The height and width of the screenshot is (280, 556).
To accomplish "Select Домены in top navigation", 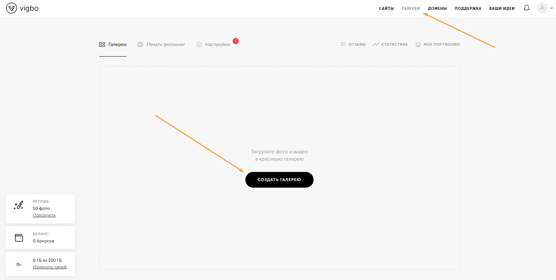I will pyautogui.click(x=437, y=8).
